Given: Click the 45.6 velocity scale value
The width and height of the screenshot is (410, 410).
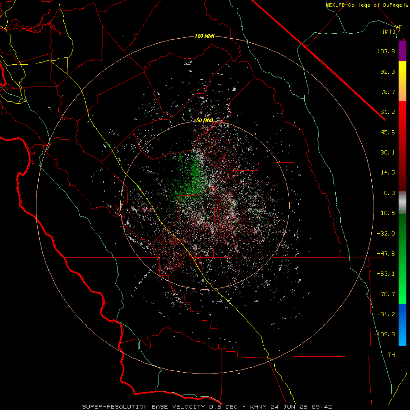Looking at the screenshot, I should [388, 132].
